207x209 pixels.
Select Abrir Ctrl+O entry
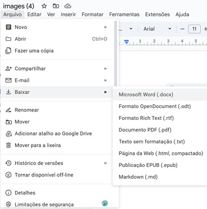tap(57, 39)
